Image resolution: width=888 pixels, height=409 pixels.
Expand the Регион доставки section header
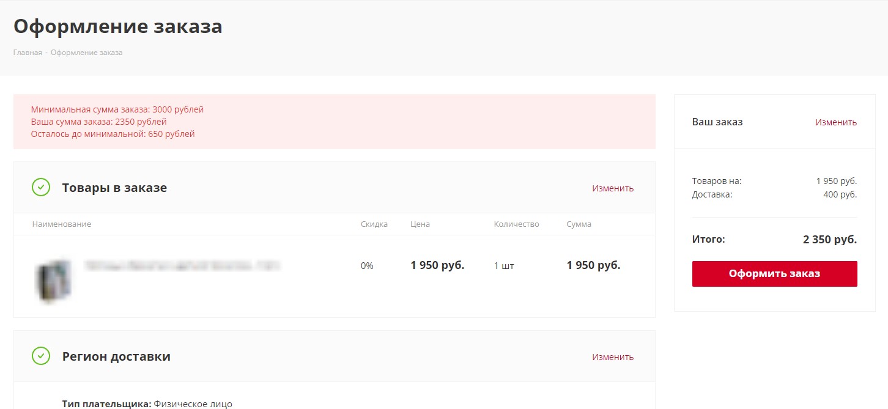coord(116,356)
